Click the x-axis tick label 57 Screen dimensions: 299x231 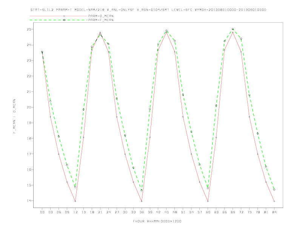click(200, 212)
